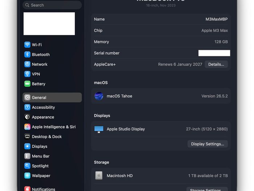This screenshot has width=254, height=191.
Task: Open Display Settings button
Action: 208,144
